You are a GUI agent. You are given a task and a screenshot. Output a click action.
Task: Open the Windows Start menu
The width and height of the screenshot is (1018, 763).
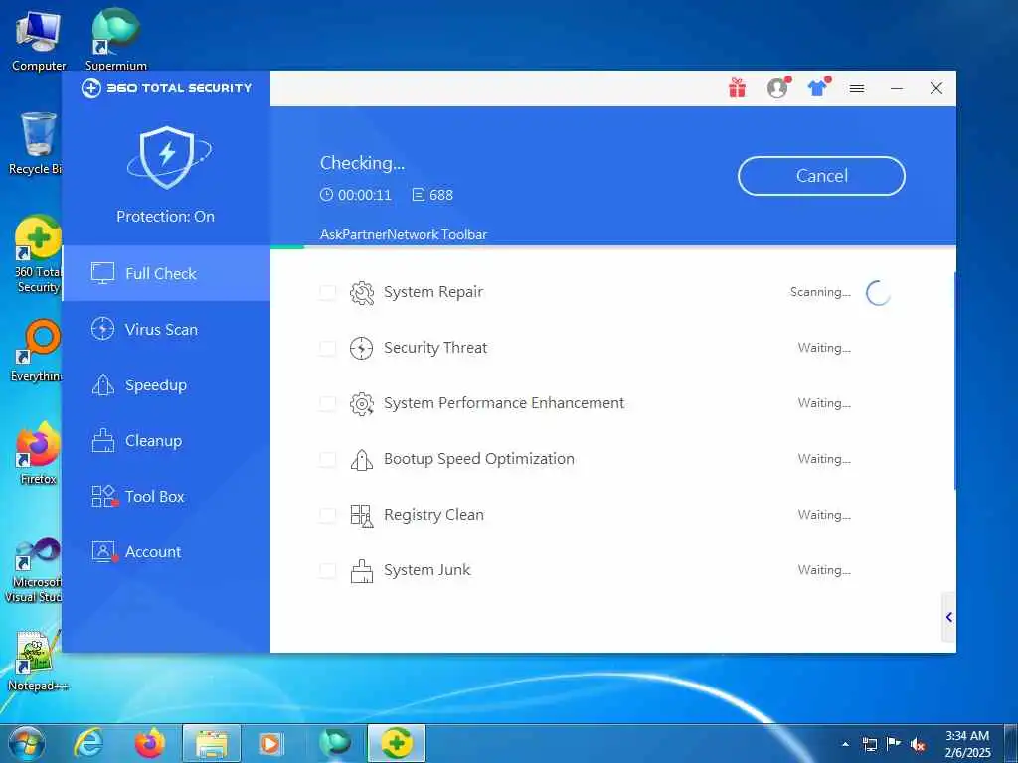(x=26, y=743)
